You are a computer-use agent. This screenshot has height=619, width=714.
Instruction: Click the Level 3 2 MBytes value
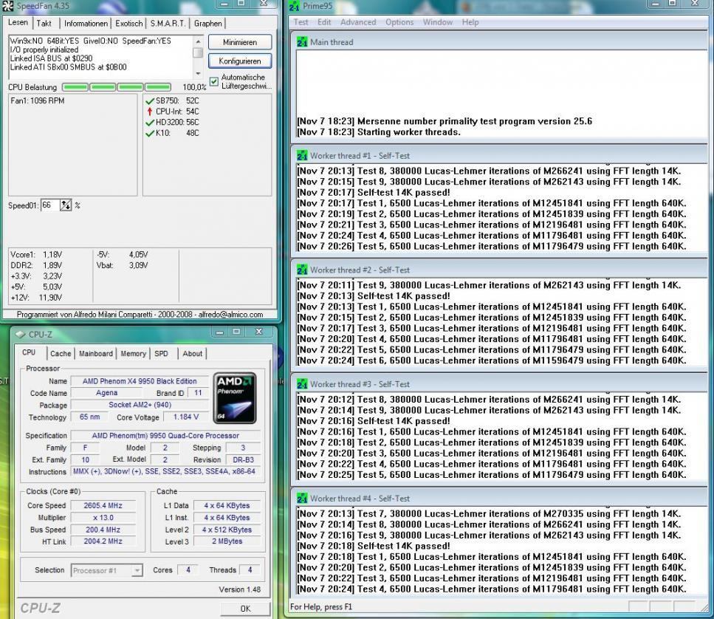pyautogui.click(x=227, y=541)
